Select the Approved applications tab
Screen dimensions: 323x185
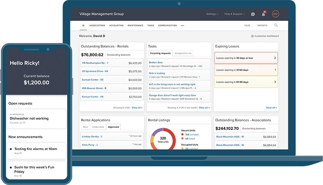(x=113, y=127)
